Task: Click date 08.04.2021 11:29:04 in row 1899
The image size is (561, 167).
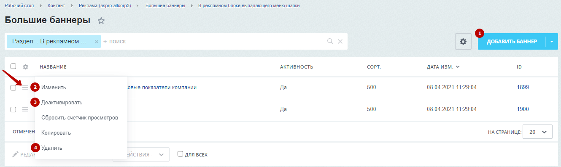Action: (452, 87)
